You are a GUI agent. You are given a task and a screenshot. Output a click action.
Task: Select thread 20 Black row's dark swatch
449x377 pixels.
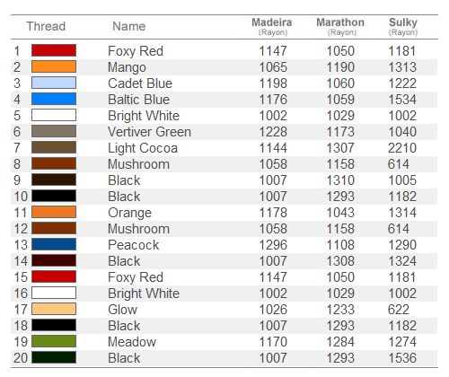(54, 357)
